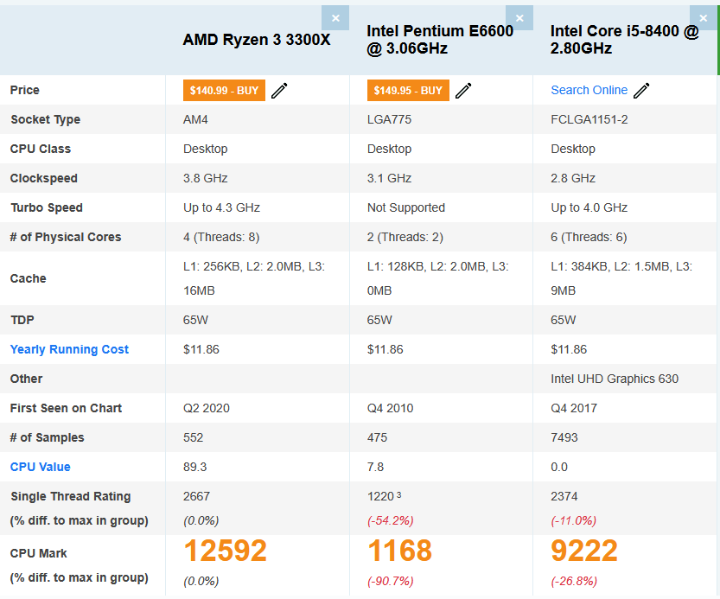This screenshot has height=599, width=720.
Task: Click the 89.3 CPU value figure
Action: (x=195, y=467)
